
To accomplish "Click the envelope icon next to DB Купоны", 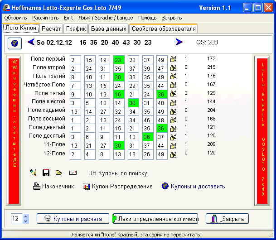I will tap(73, 173).
